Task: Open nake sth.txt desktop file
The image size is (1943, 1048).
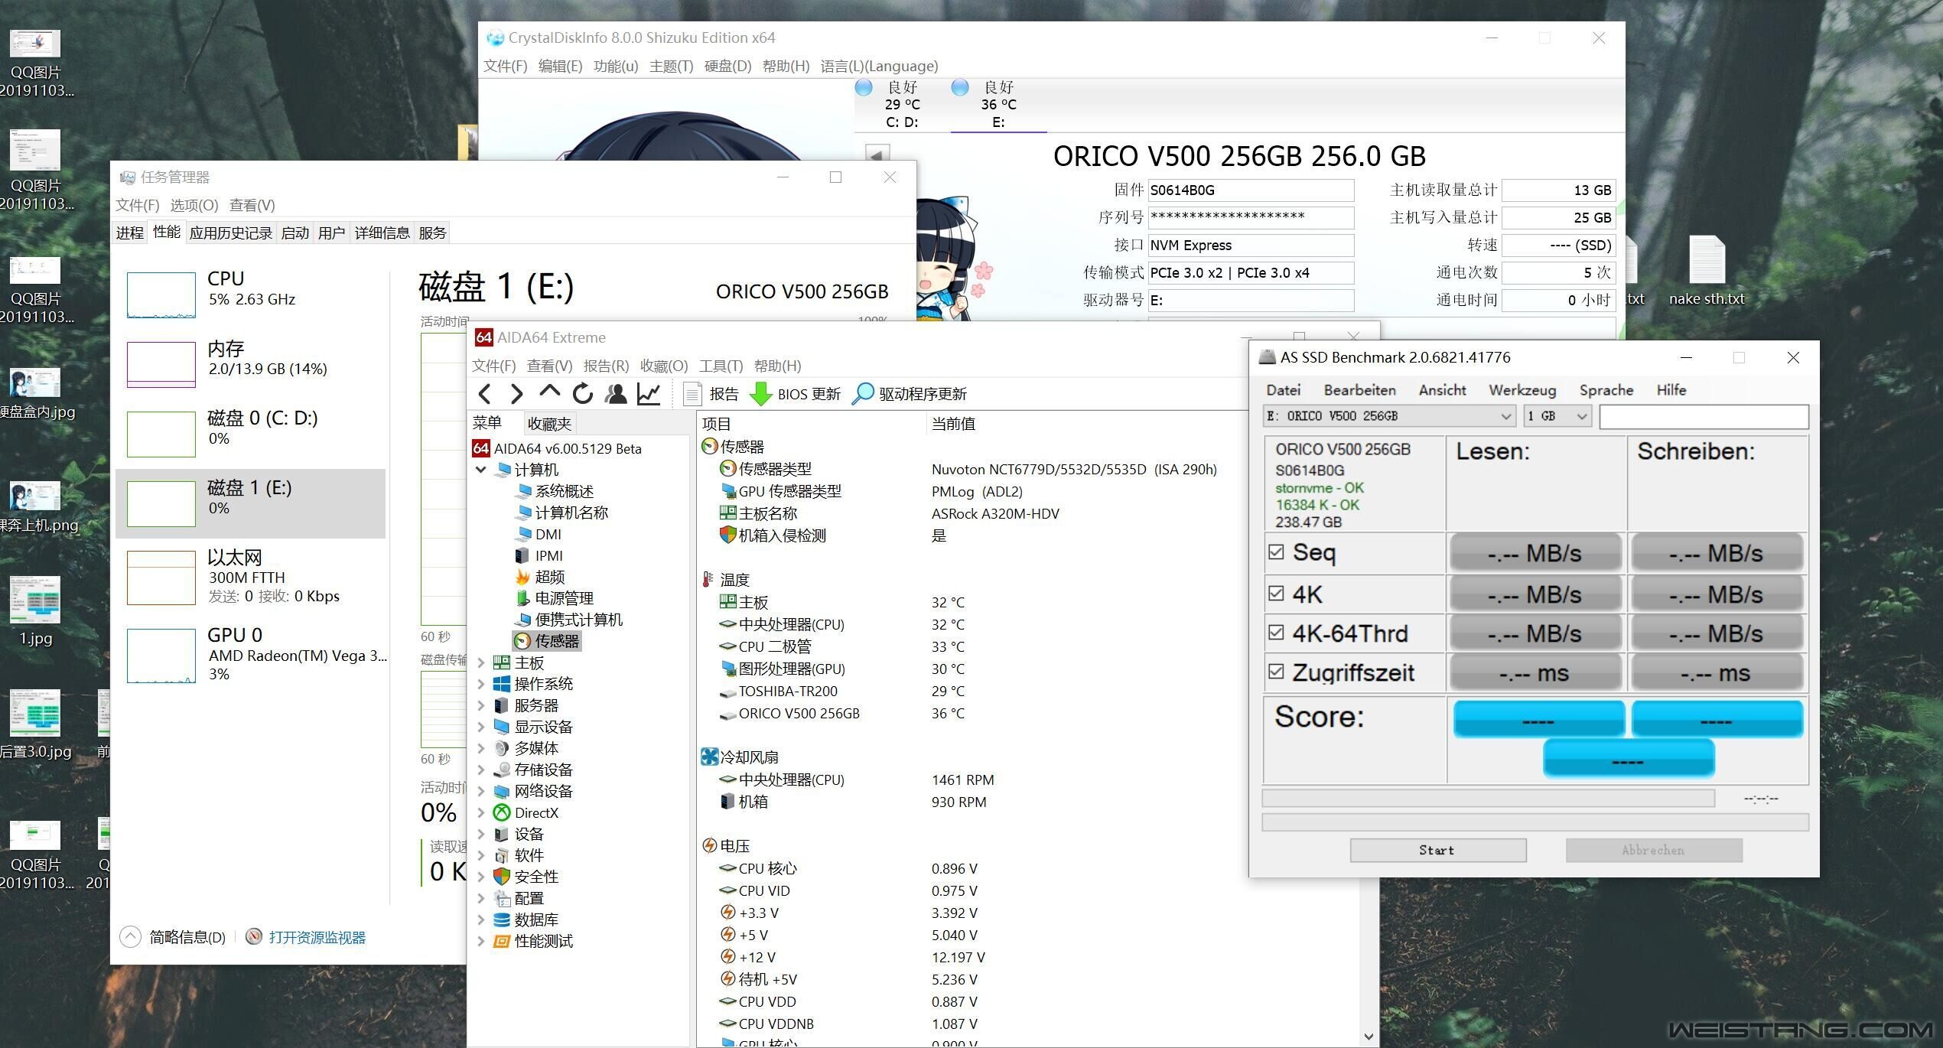Action: (x=1706, y=272)
